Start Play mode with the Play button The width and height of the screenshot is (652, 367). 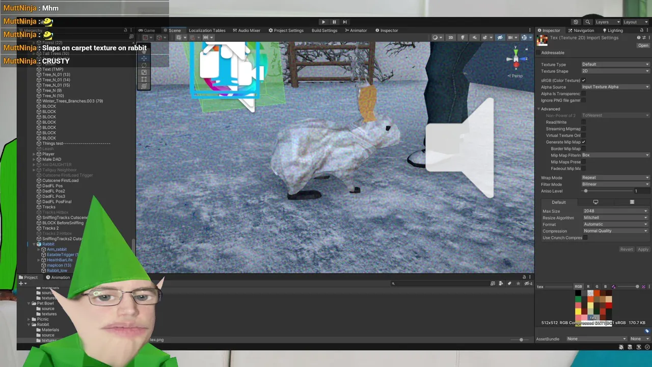point(323,22)
